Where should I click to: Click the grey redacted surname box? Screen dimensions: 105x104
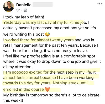click(x=43, y=5)
